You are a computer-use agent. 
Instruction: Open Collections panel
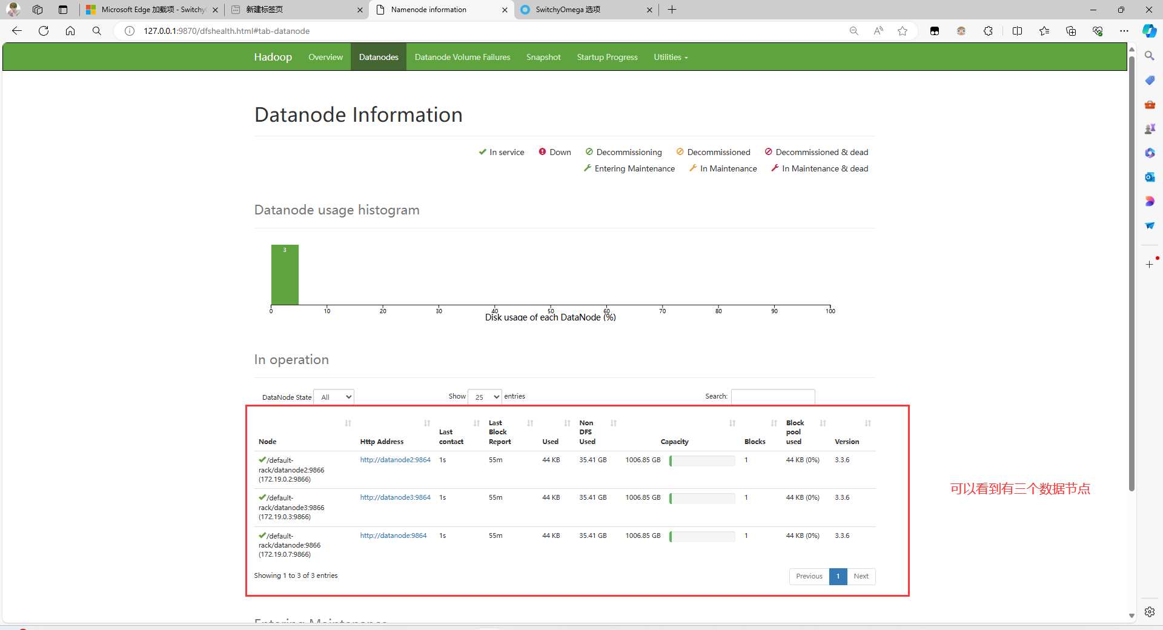point(1071,31)
